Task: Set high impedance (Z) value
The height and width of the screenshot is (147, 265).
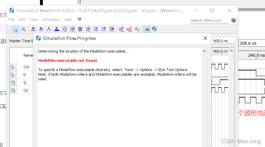Action: pyautogui.click(x=56, y=29)
